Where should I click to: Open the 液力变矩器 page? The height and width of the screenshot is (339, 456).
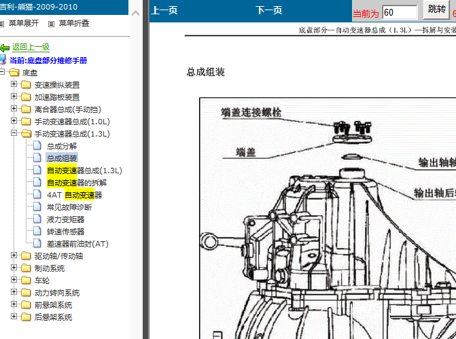65,219
